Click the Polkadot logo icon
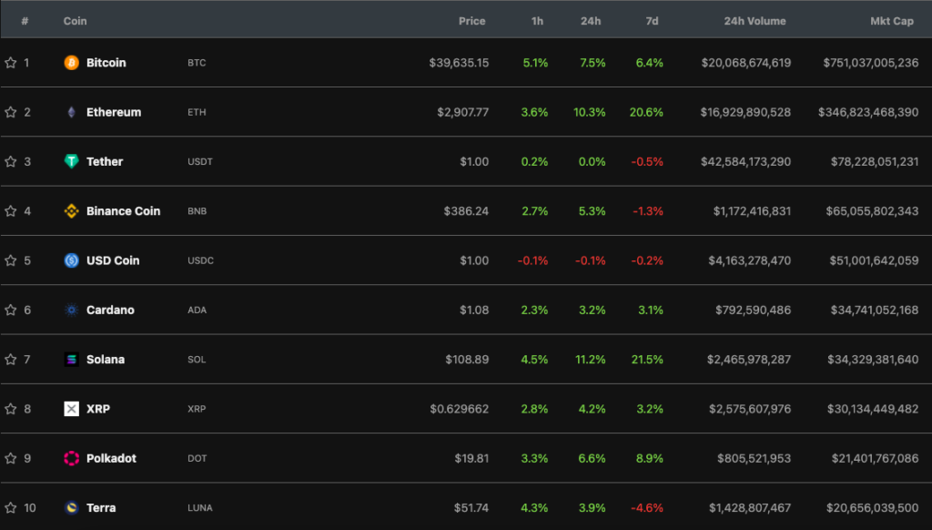This screenshot has height=530, width=932. (x=71, y=458)
